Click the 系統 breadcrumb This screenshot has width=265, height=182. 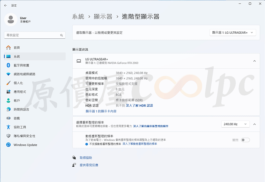click(x=78, y=17)
